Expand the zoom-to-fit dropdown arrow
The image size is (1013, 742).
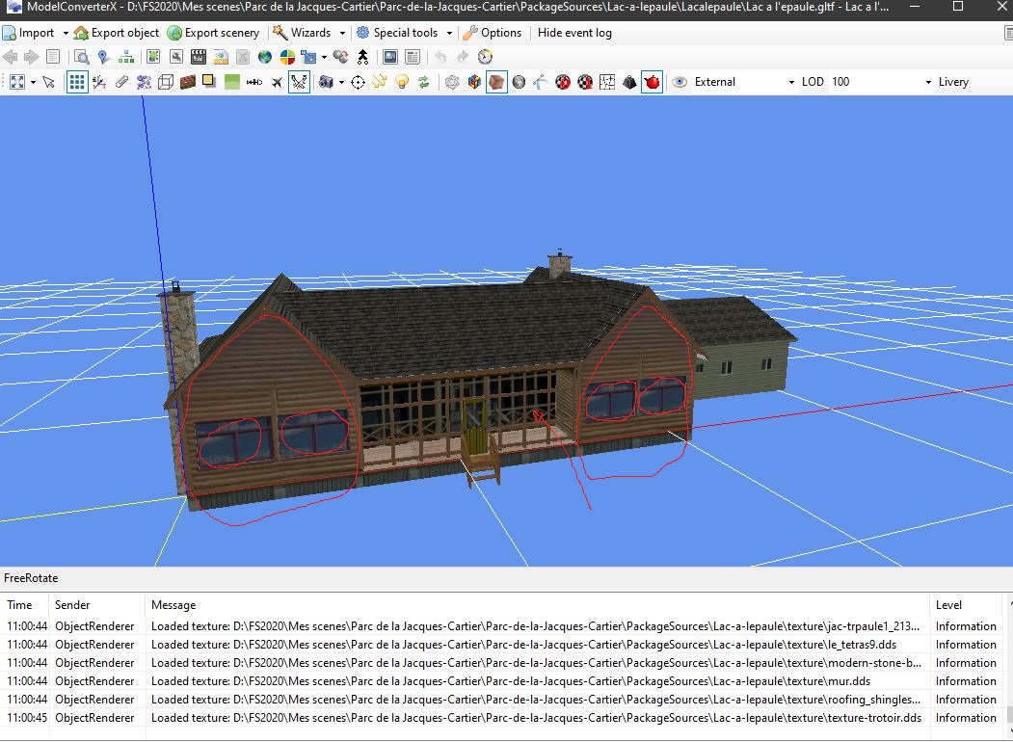click(x=33, y=82)
